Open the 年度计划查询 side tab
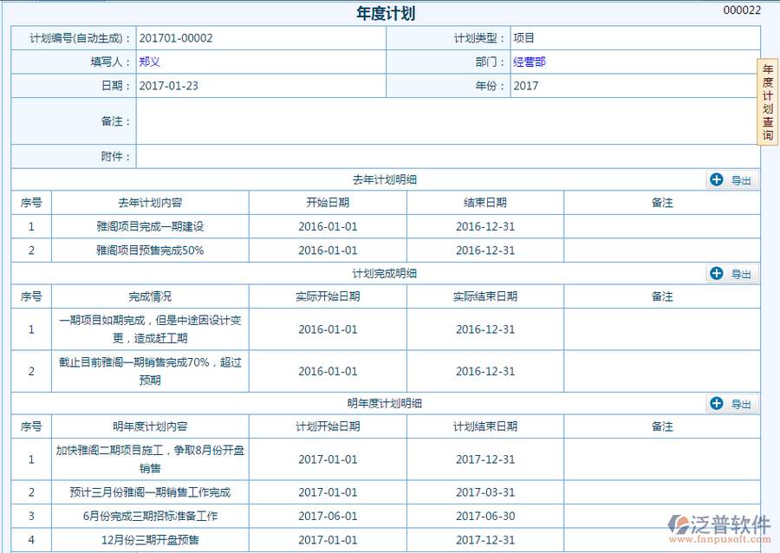 768,102
